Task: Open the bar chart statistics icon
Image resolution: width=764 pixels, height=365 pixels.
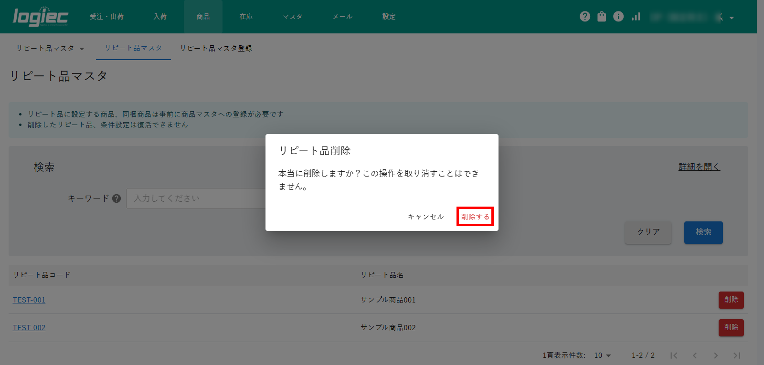Action: [636, 17]
